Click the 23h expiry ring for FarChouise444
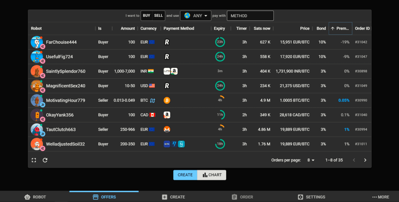Image resolution: width=399 pixels, height=202 pixels. coord(220,42)
